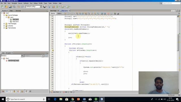Click the Clean and Build Project icon

click(x=53, y=7)
